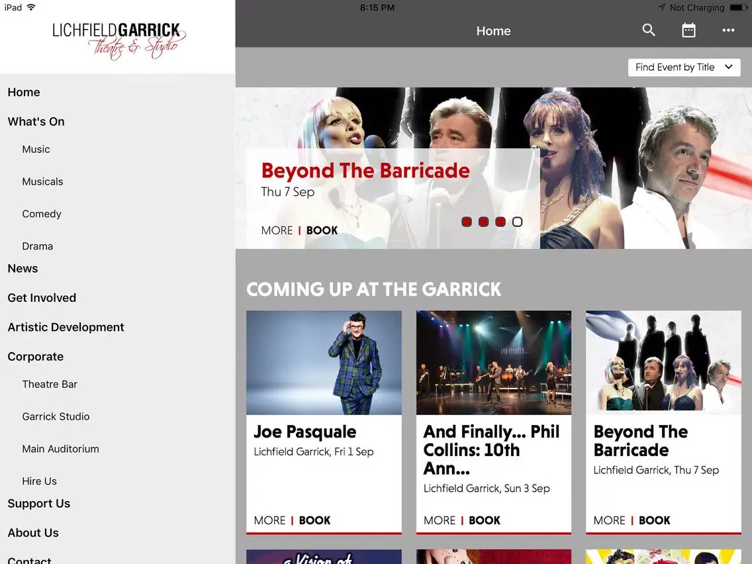Select Drama category in sidebar
752x564 pixels.
click(38, 246)
